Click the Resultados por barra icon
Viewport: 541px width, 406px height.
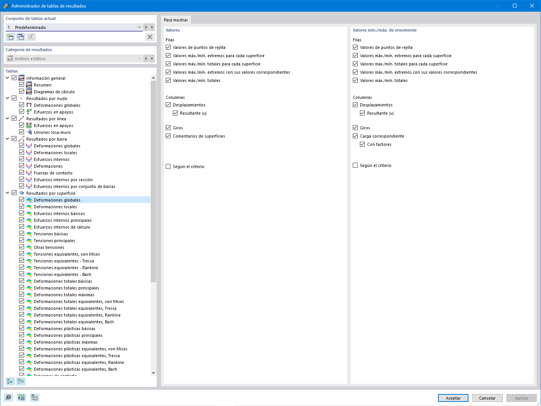[21, 139]
